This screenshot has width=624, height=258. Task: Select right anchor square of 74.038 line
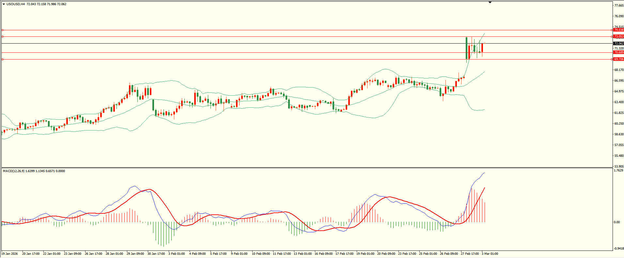(611, 30)
